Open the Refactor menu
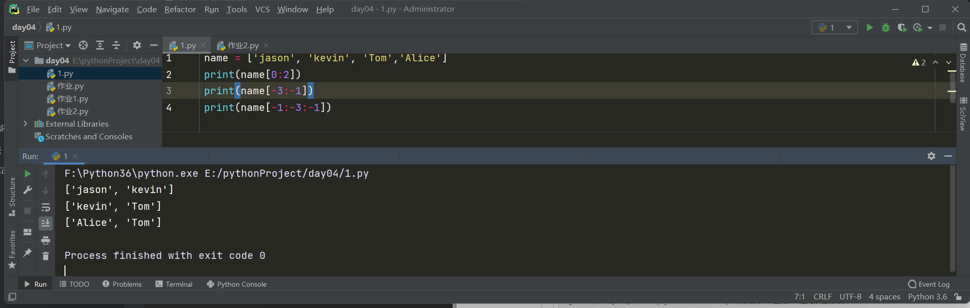The image size is (970, 308). 180,9
